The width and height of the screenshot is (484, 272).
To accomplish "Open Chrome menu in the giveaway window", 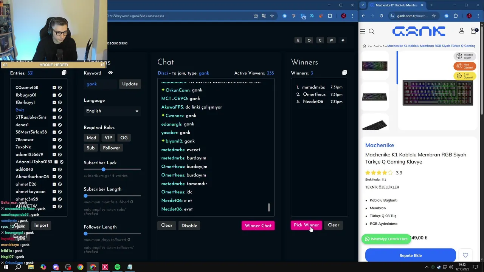I will coord(353,16).
